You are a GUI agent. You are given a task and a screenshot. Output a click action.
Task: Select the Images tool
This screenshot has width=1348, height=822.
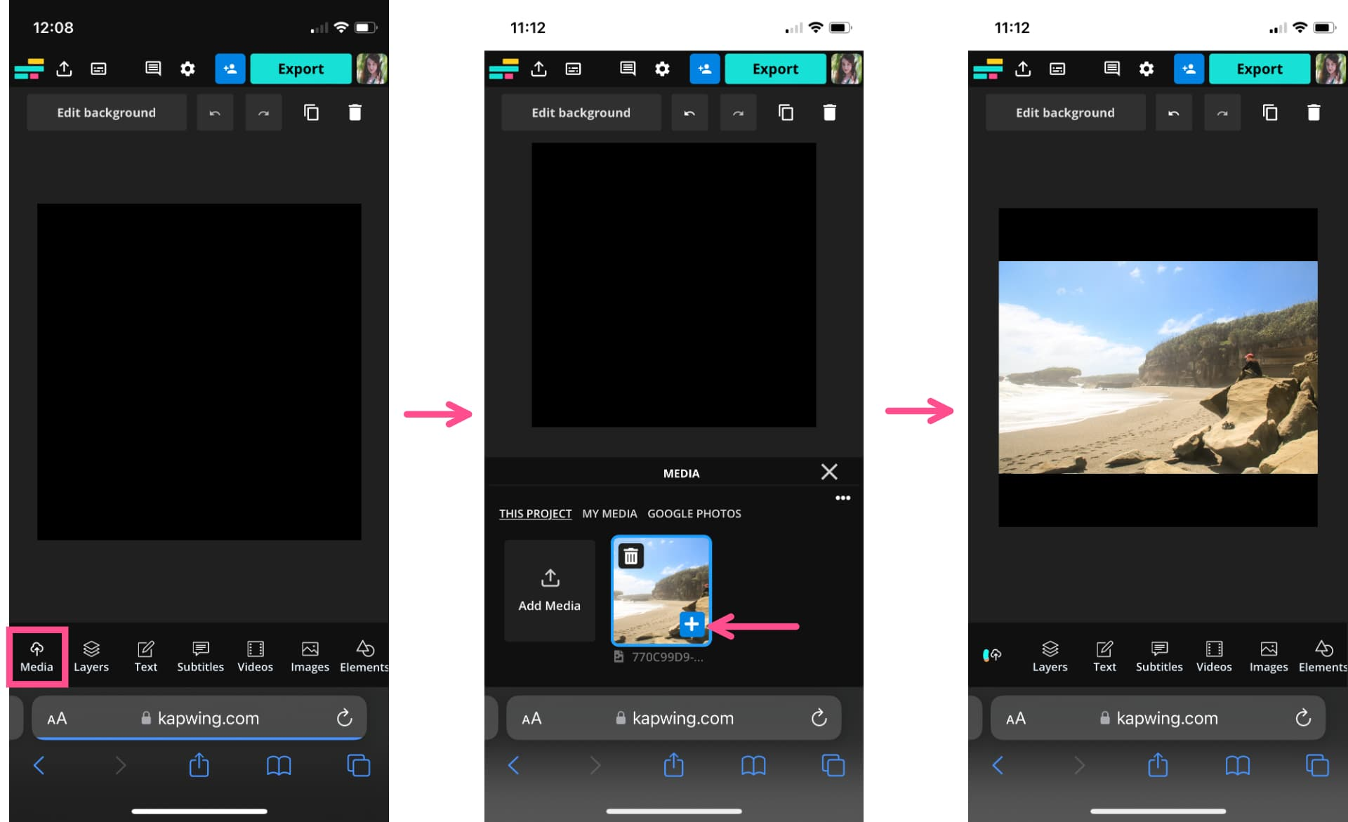point(308,656)
